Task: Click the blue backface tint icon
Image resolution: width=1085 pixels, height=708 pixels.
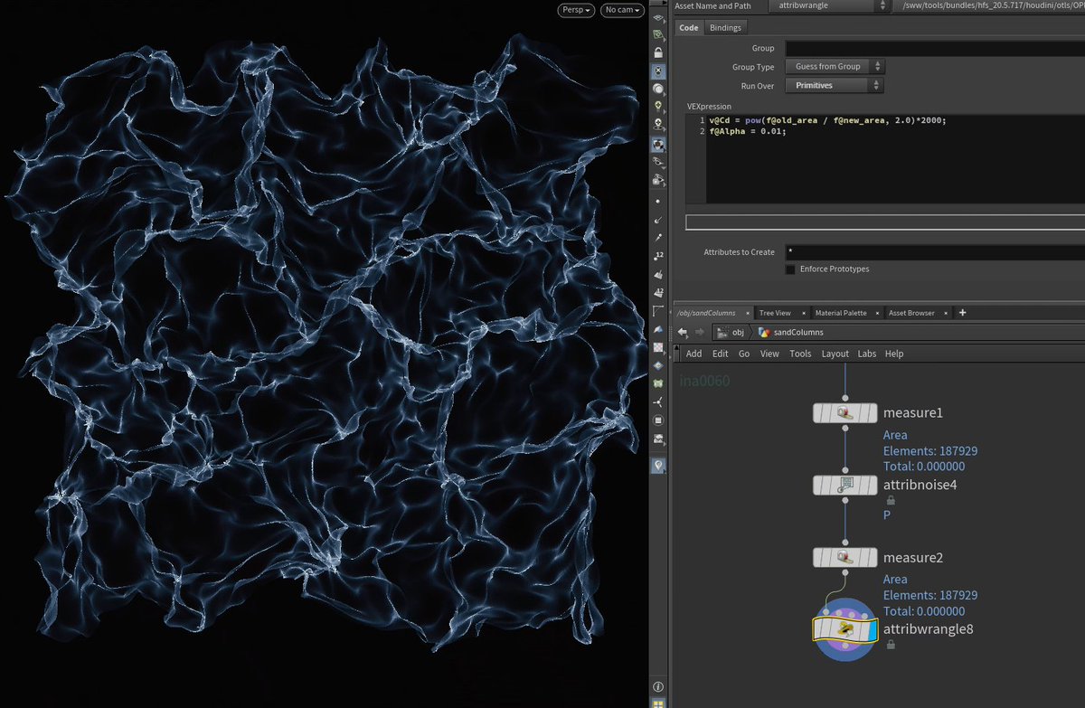Action: click(x=658, y=328)
